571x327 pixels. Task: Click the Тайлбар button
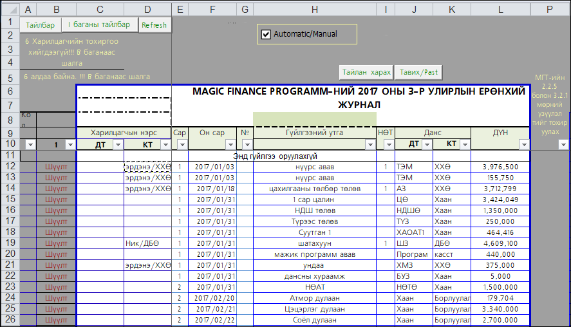point(40,25)
